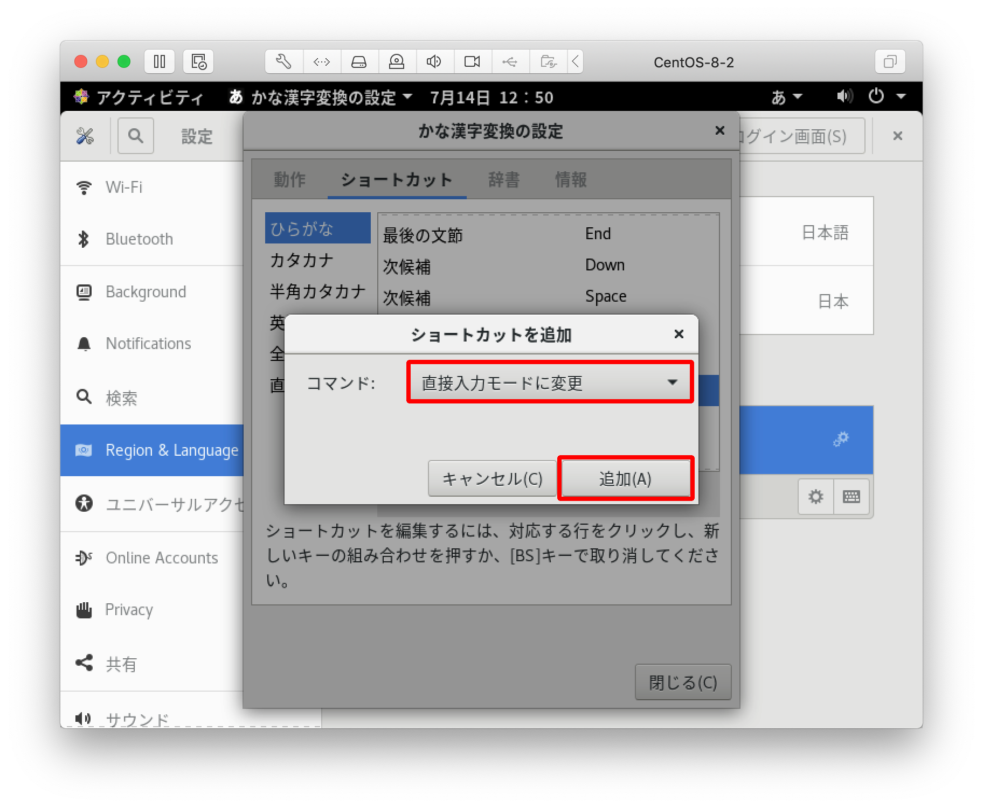This screenshot has height=808, width=983.
Task: Click the 最後の文節 End shortcut row
Action: [x=549, y=234]
